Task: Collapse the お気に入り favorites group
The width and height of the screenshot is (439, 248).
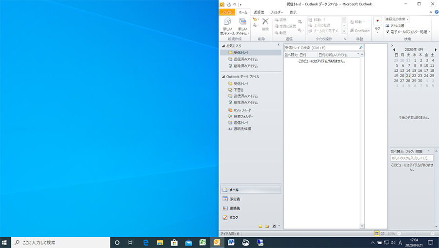Action: pos(223,46)
